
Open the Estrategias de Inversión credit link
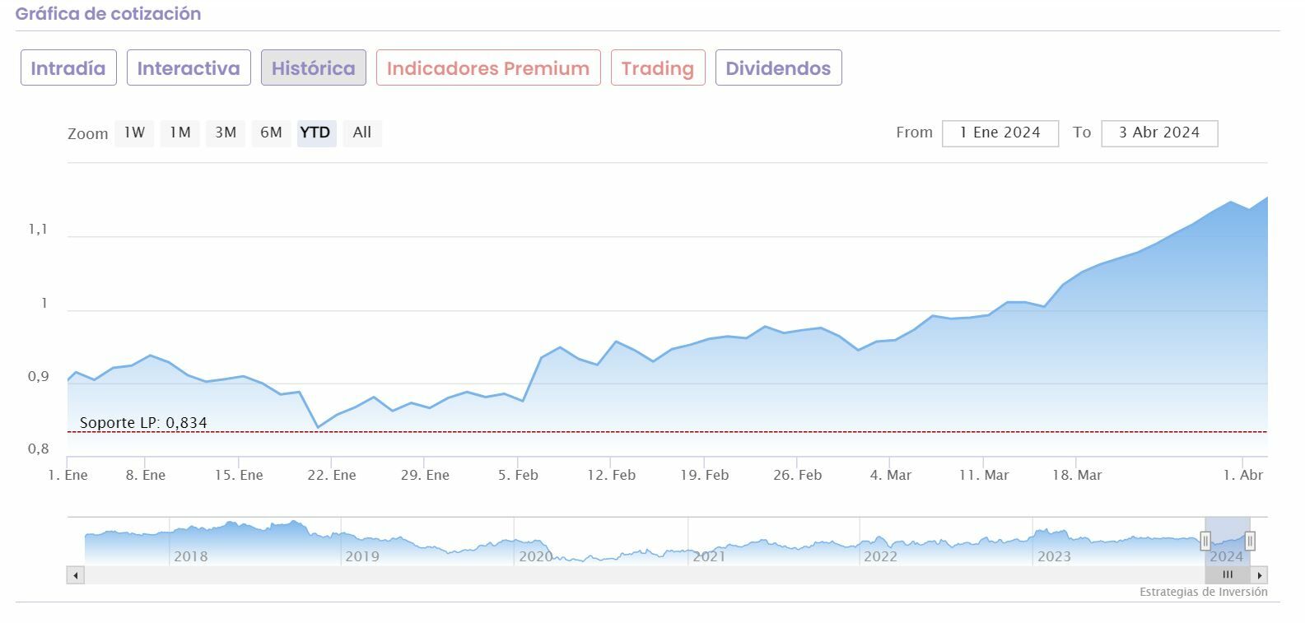point(1203,592)
